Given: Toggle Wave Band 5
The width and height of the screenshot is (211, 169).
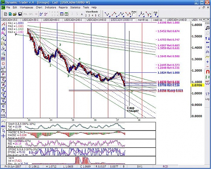Looking at the screenshot, I should coord(96,15).
